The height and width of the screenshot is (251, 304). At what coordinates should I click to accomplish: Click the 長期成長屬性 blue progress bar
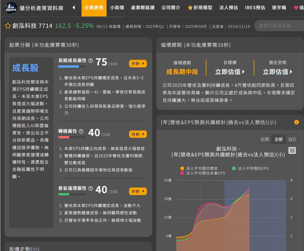tap(72, 67)
